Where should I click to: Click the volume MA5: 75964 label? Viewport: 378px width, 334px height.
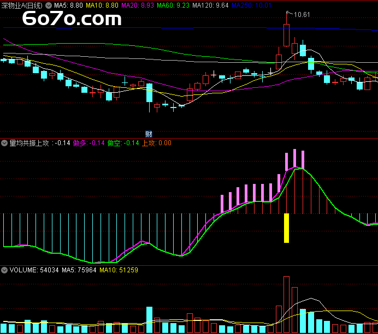pos(79,270)
